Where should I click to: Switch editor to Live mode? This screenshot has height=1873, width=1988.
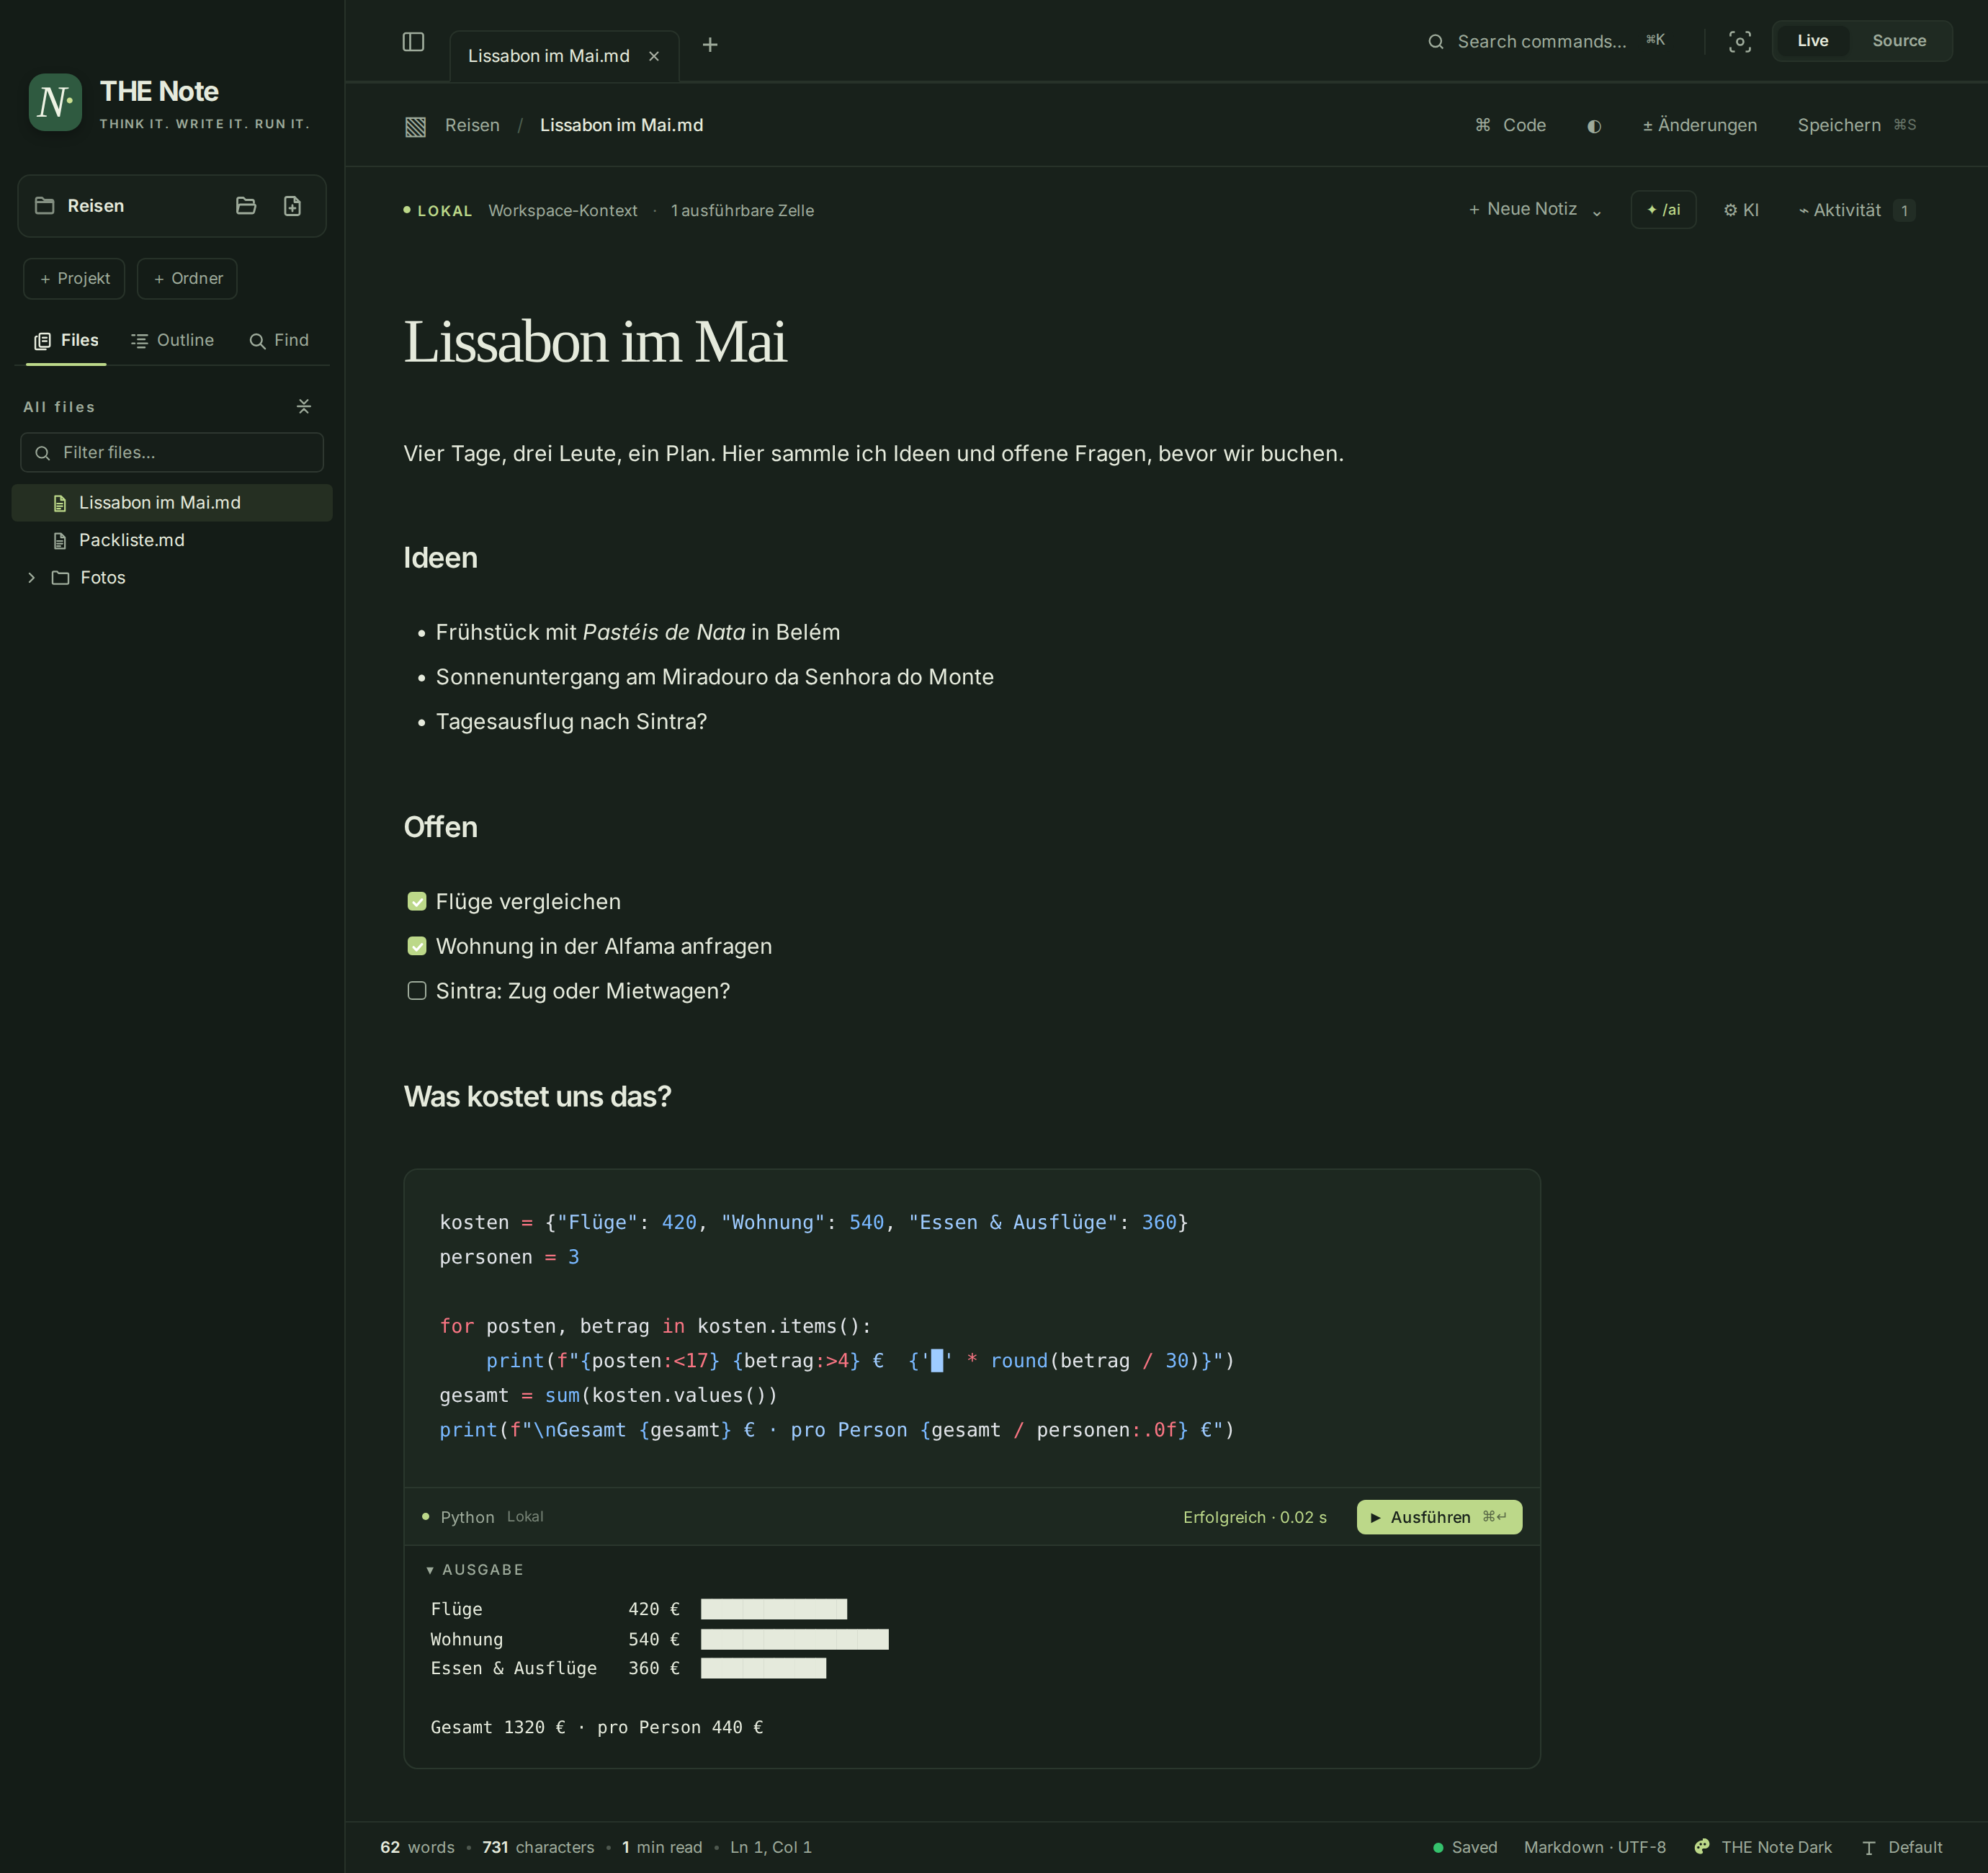(1812, 41)
